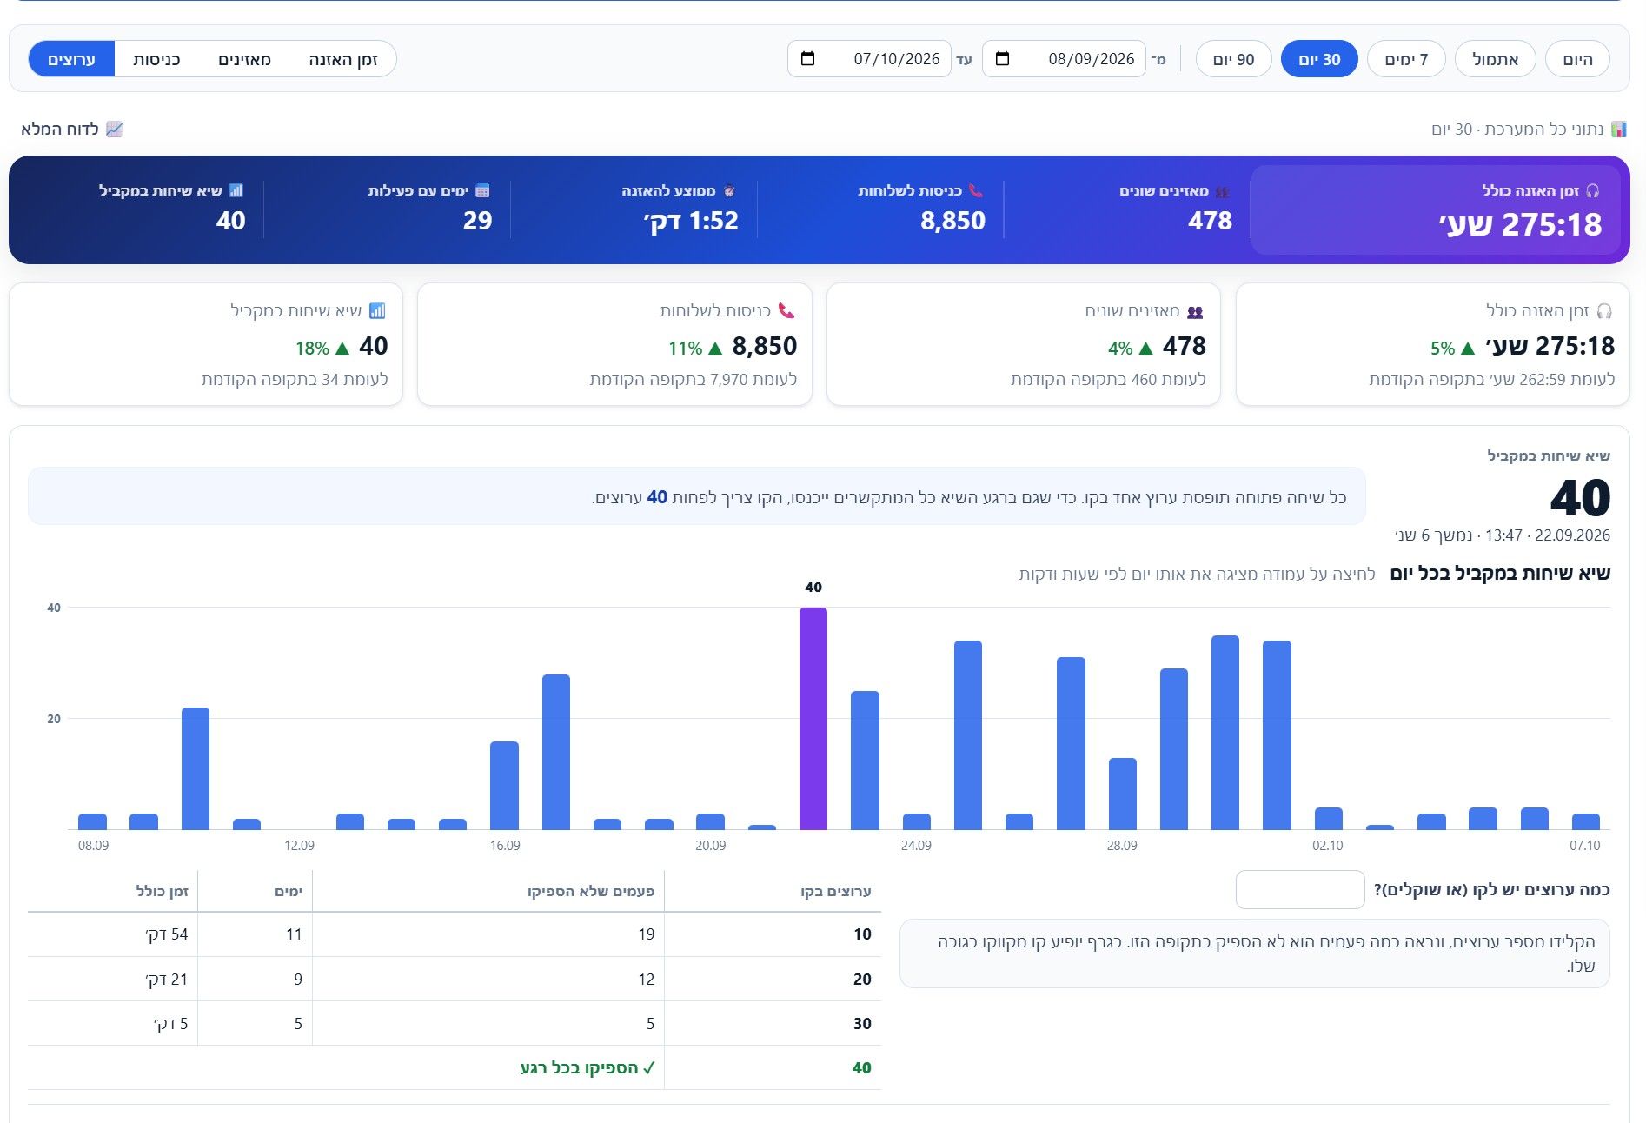
Task: Click the start date field 08/09/2026
Action: point(1064,58)
